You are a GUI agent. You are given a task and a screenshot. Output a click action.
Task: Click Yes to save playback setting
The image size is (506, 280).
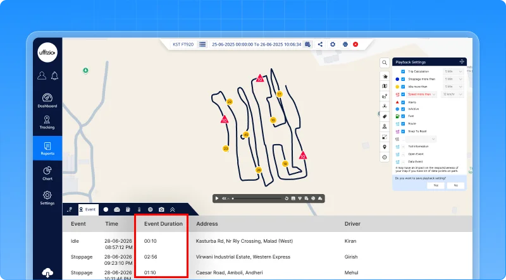pos(436,185)
